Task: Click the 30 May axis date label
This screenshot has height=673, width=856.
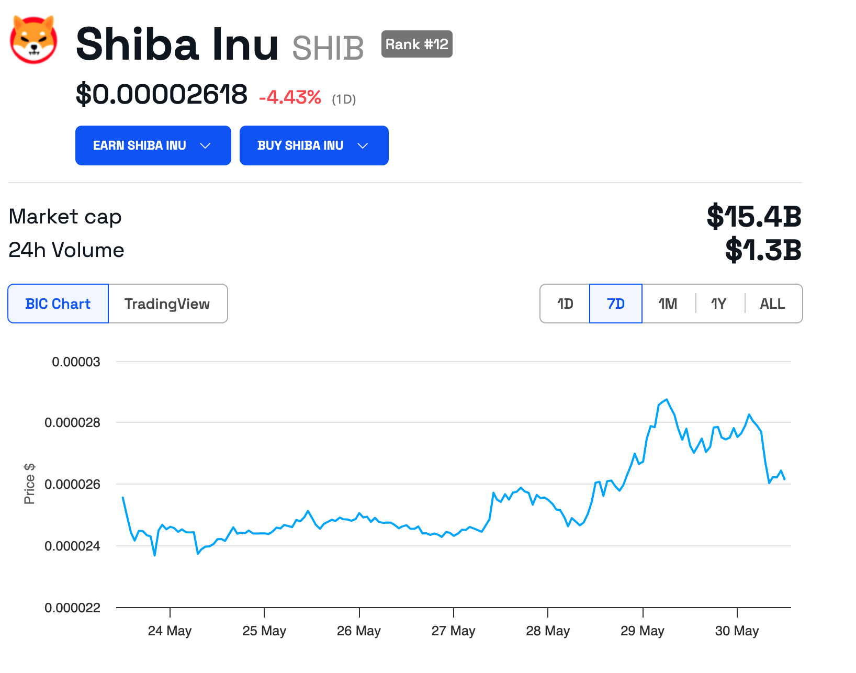Action: (x=737, y=631)
